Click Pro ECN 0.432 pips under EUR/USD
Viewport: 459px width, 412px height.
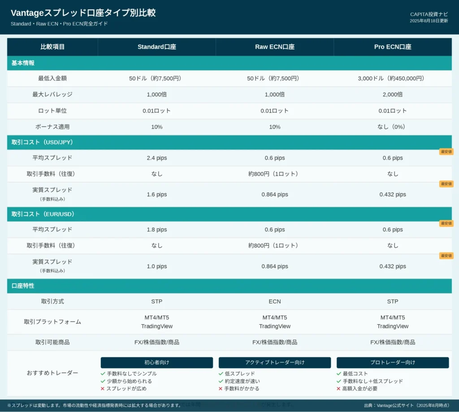(x=393, y=266)
